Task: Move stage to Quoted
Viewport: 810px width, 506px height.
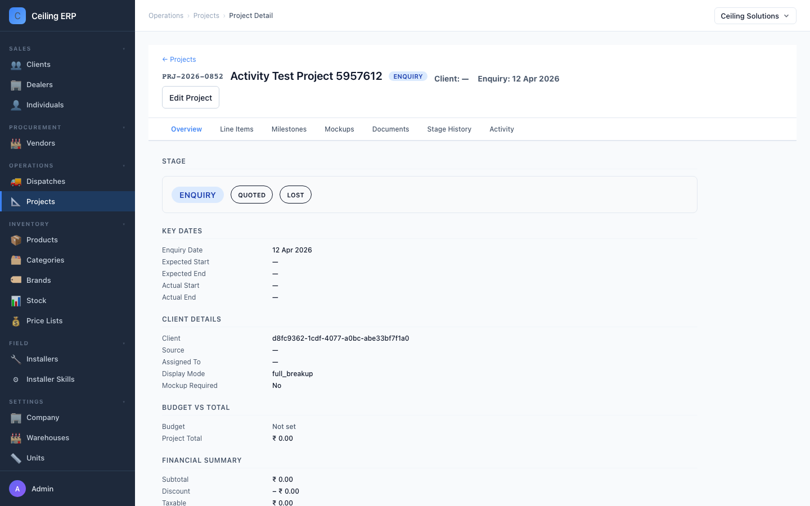Action: tap(251, 195)
